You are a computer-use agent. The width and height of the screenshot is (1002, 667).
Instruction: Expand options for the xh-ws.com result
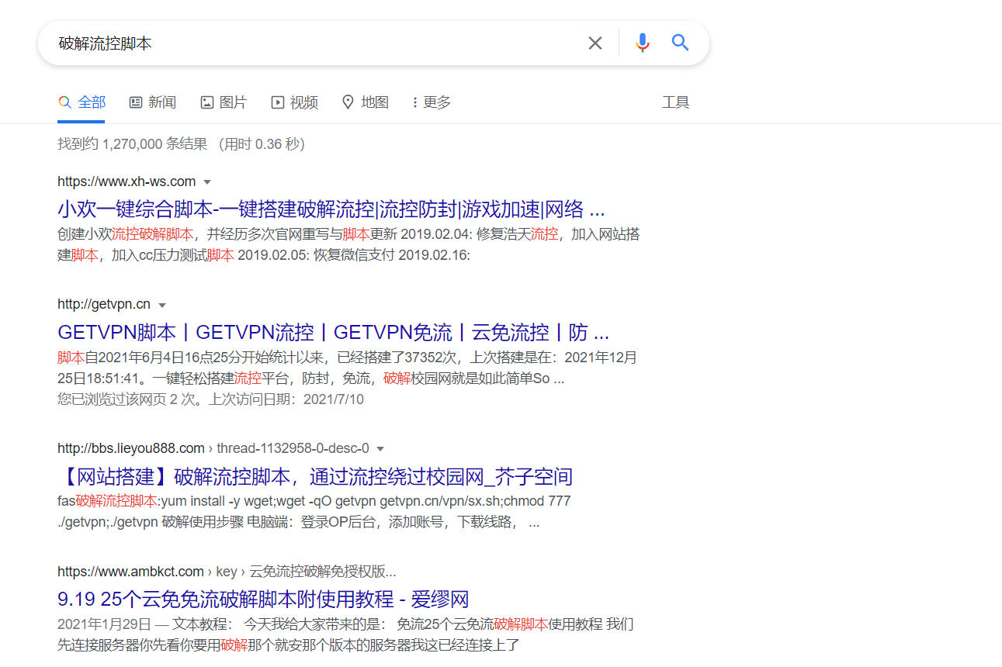(207, 181)
